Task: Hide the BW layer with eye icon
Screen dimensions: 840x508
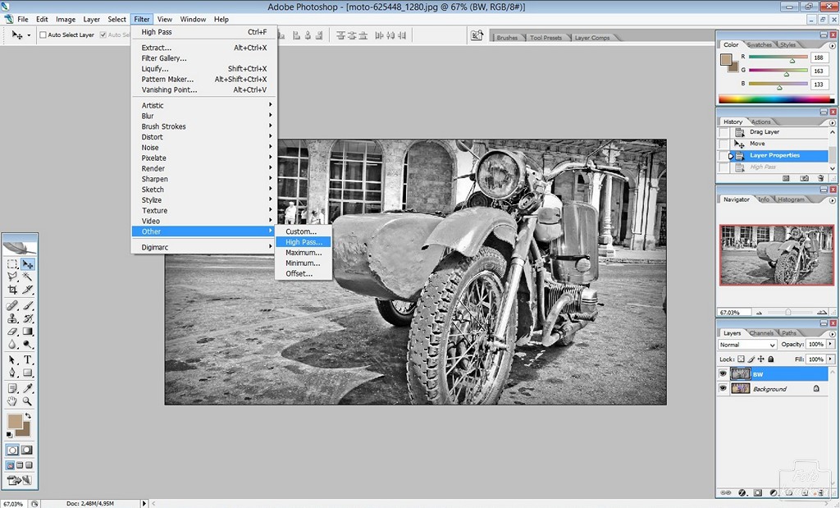Action: click(724, 373)
